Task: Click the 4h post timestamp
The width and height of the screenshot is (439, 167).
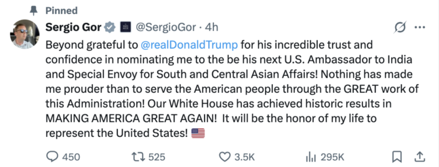Action: pos(211,27)
